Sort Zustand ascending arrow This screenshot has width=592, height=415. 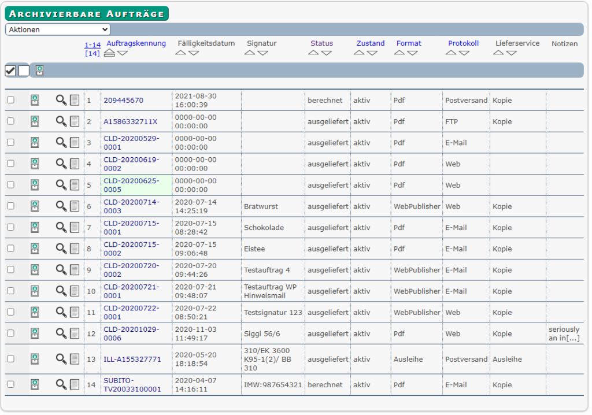[359, 53]
